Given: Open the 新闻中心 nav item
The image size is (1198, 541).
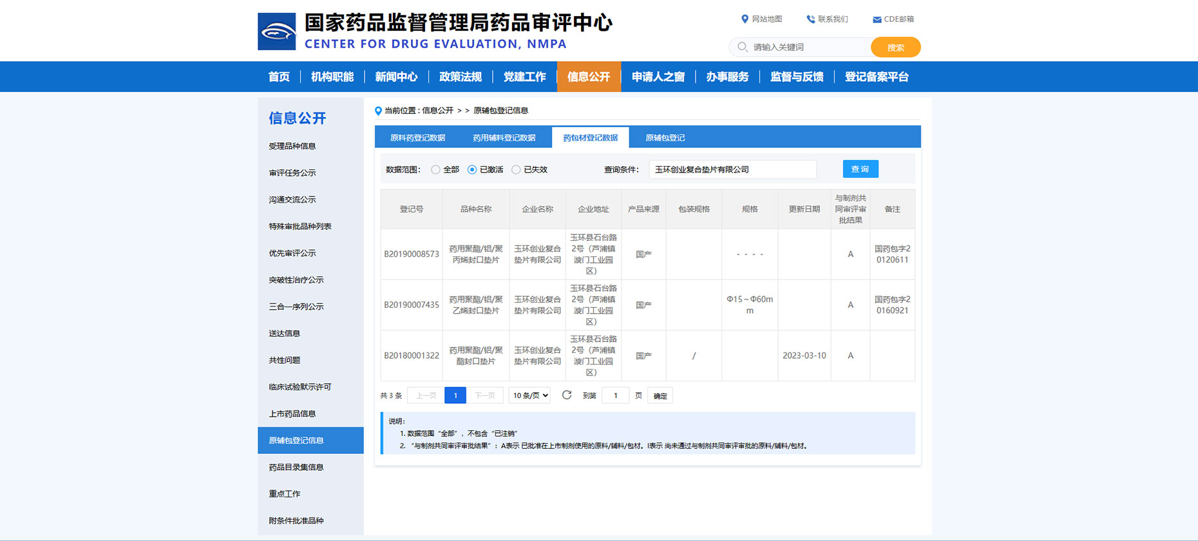Looking at the screenshot, I should coord(396,77).
